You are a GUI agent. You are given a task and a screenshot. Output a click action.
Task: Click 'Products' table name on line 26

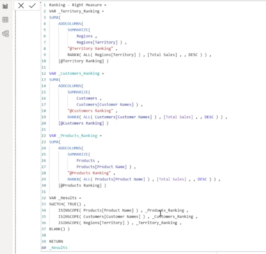85,161
